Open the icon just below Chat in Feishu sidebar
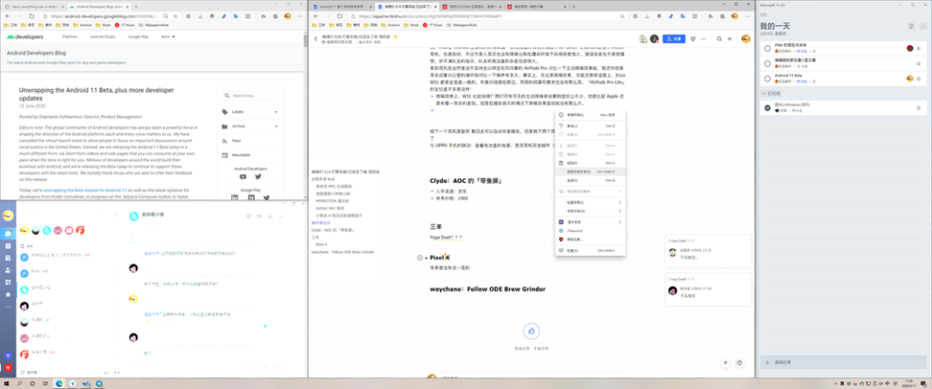Image resolution: width=932 pixels, height=389 pixels. pyautogui.click(x=9, y=246)
